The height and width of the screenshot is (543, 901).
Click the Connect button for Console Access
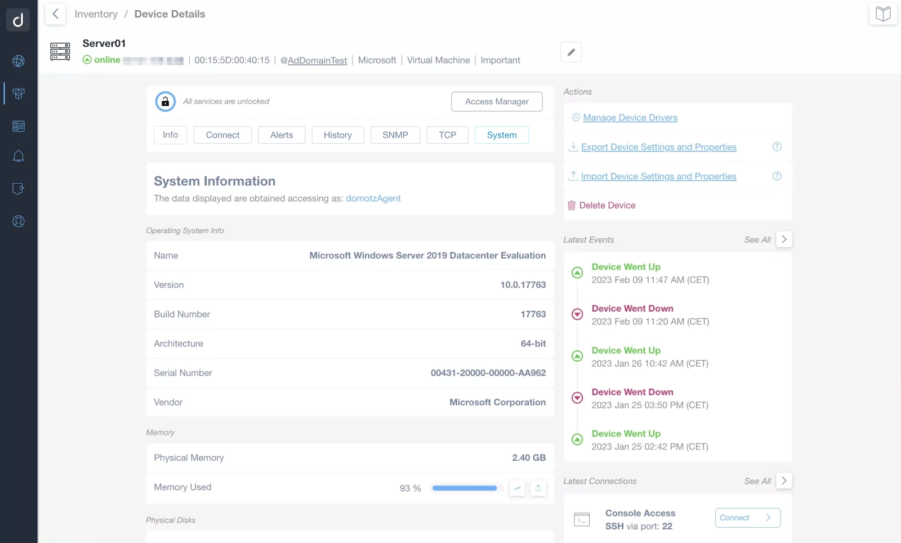tap(748, 518)
